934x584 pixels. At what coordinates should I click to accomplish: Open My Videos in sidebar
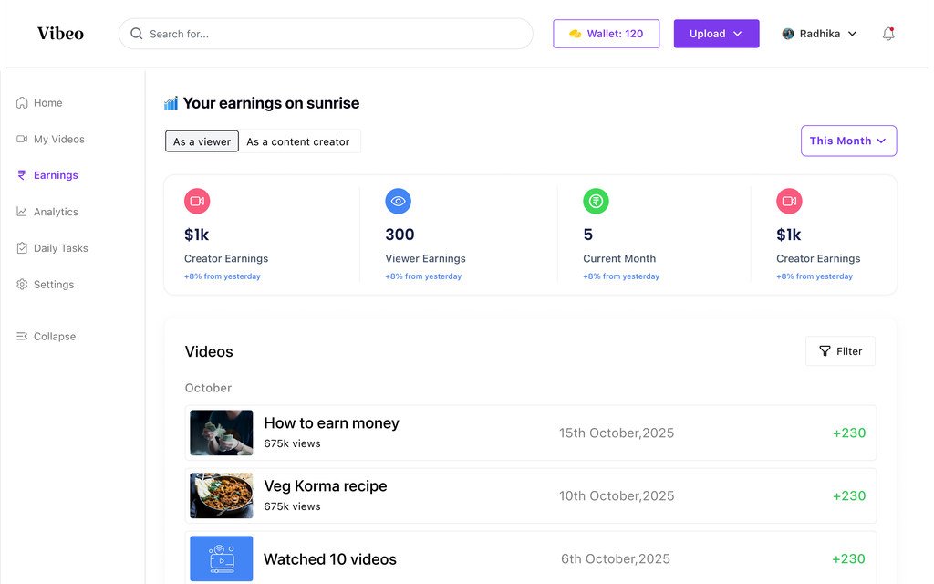point(51,139)
